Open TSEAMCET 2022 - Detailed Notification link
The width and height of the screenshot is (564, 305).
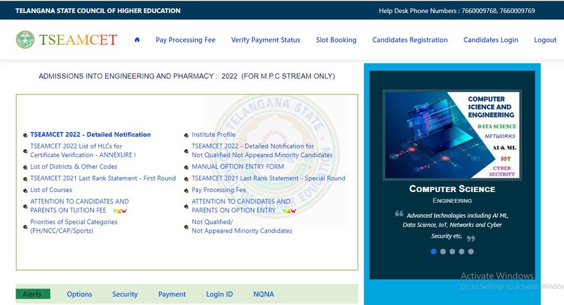click(x=90, y=134)
